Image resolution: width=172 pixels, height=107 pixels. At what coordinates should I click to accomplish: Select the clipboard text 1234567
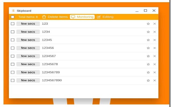(49, 56)
